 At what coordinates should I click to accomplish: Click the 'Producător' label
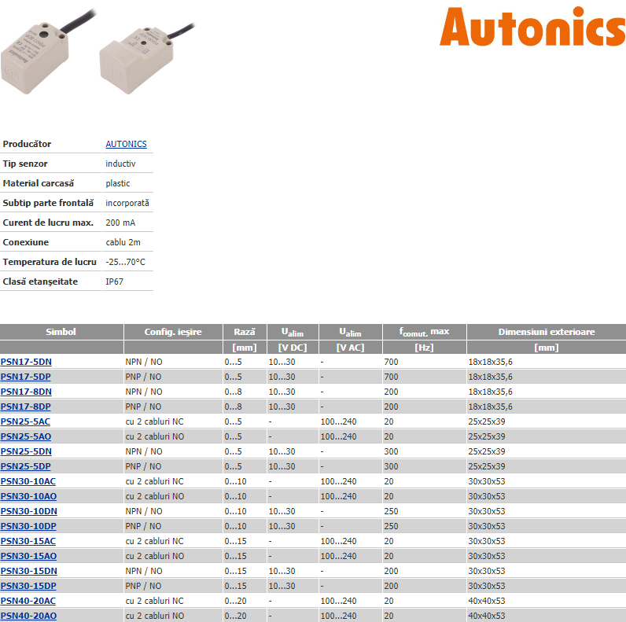pyautogui.click(x=27, y=144)
